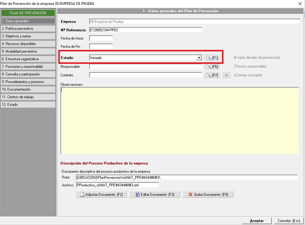
Task: Click the Responsable lookup icon [F6]
Action: pos(212,67)
